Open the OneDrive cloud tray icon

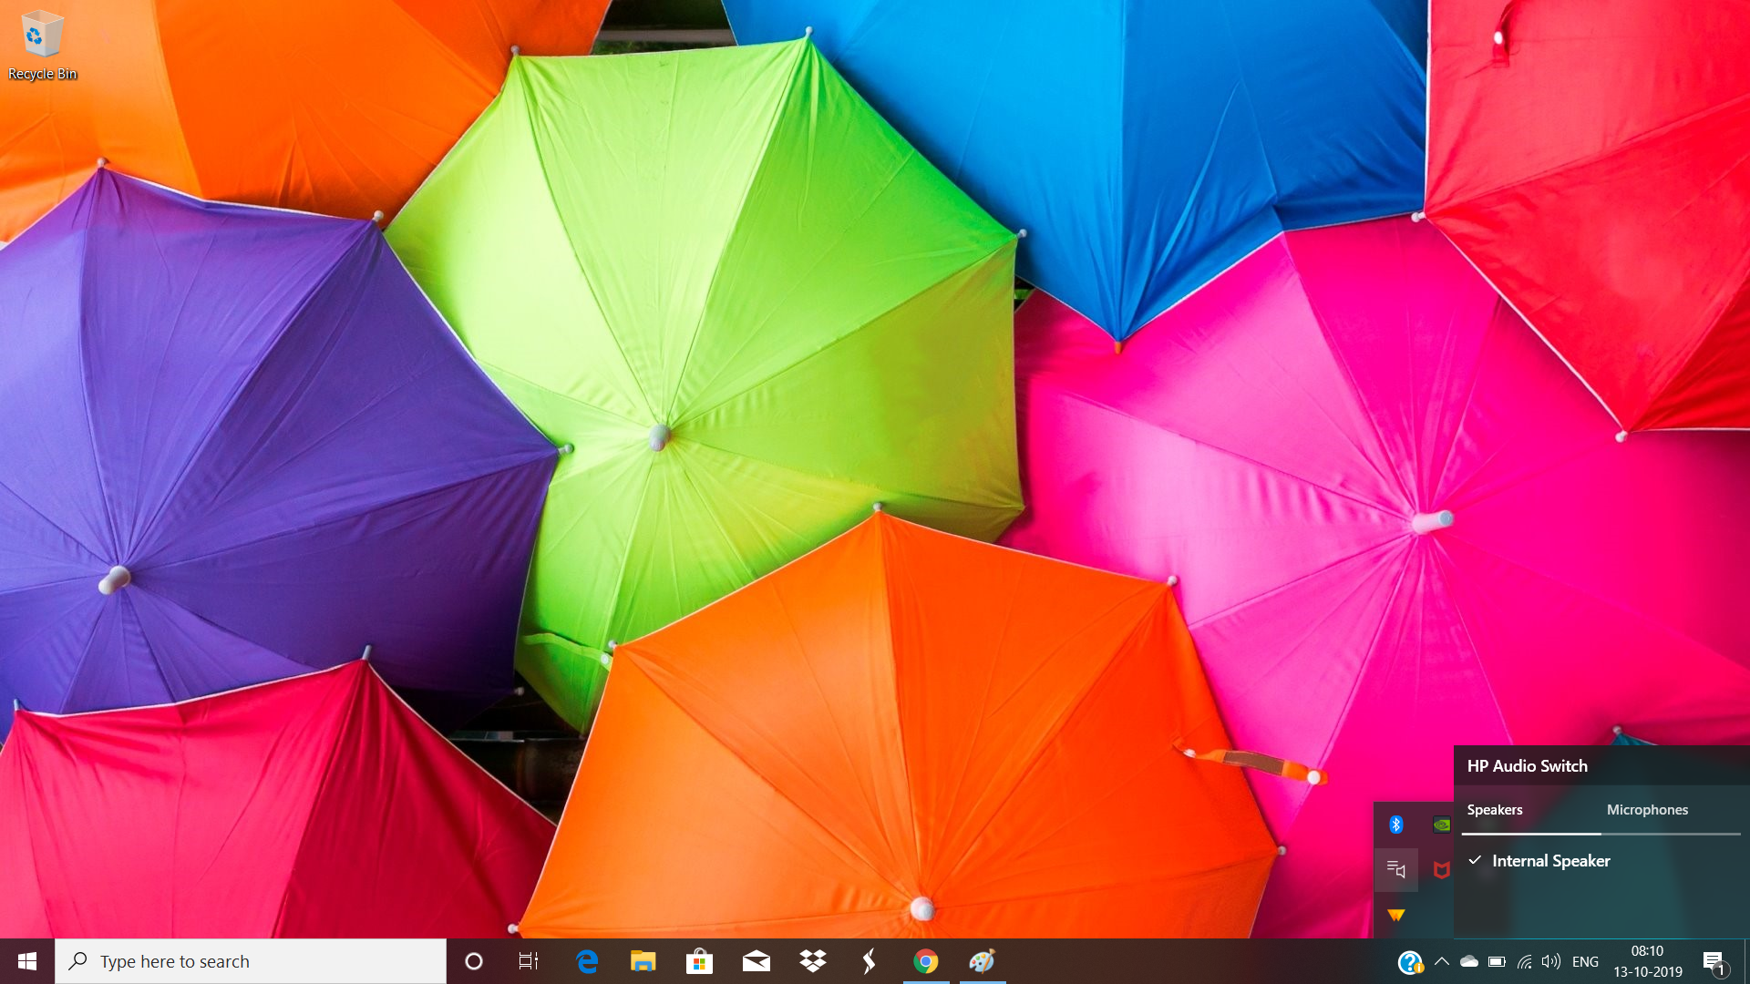1469,961
